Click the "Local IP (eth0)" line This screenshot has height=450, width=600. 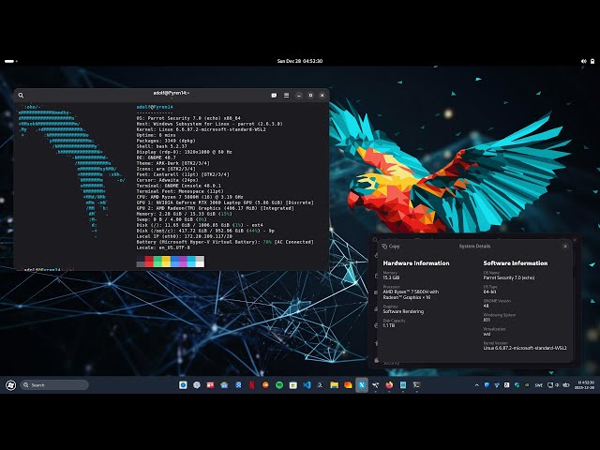tap(185, 236)
